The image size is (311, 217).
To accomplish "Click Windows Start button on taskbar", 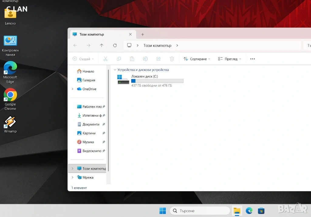I will (x=163, y=211).
